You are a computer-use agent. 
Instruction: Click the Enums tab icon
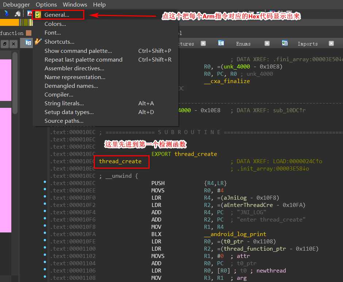coord(221,43)
